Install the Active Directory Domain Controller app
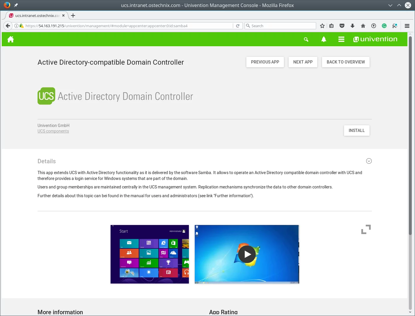The height and width of the screenshot is (316, 415). coord(357,130)
